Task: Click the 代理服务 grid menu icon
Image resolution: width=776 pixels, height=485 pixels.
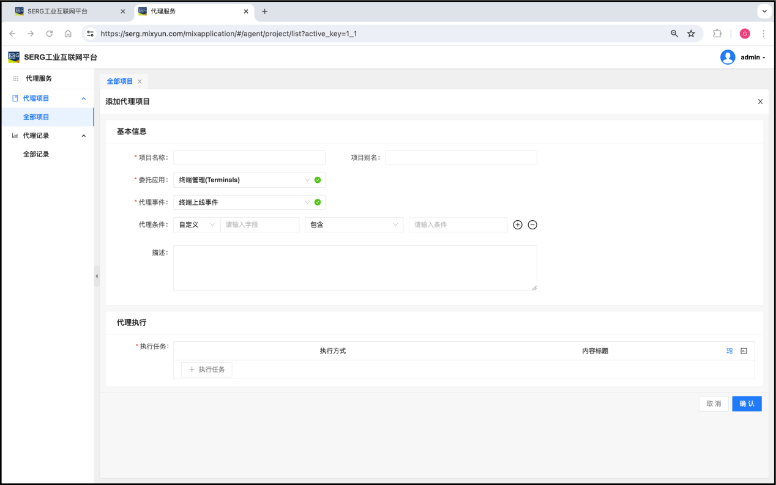Action: (16, 79)
